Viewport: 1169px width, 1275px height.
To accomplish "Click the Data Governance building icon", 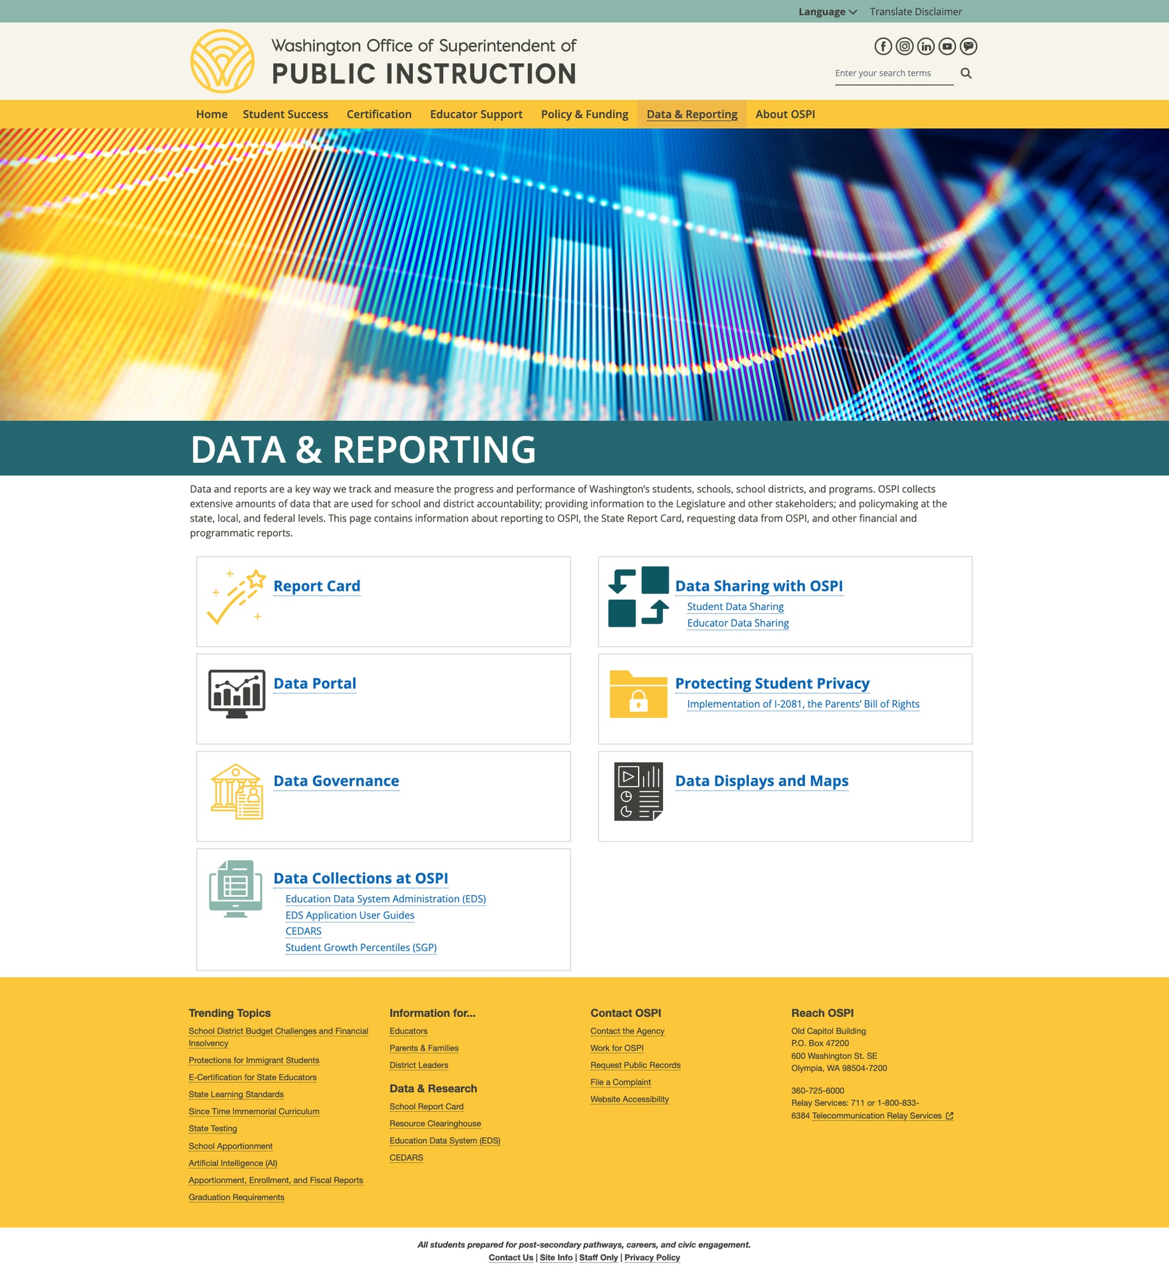I will point(236,791).
